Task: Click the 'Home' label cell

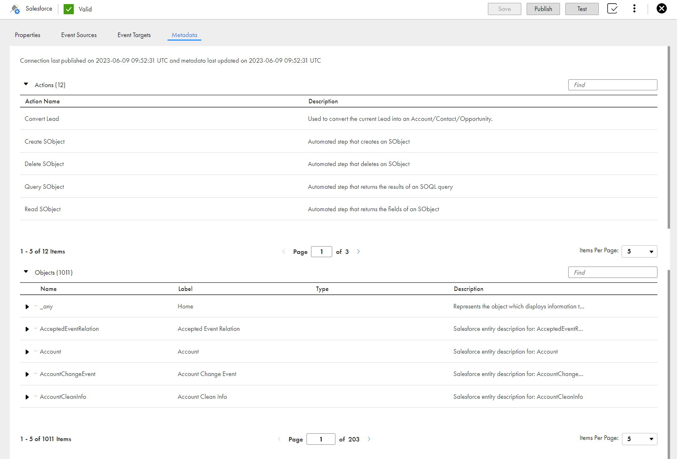Action: [x=185, y=306]
